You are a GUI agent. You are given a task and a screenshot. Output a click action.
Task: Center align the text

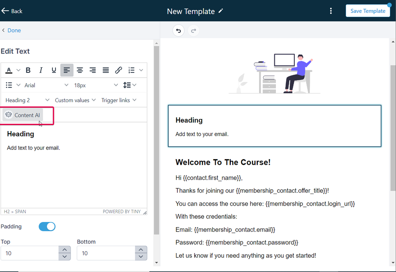click(x=80, y=70)
